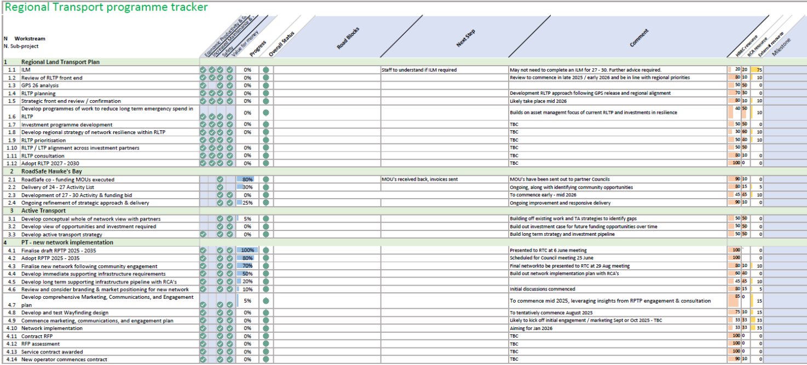
Task: Click the 100% progress bar for Finalise draft RPTP
Action: point(247,250)
